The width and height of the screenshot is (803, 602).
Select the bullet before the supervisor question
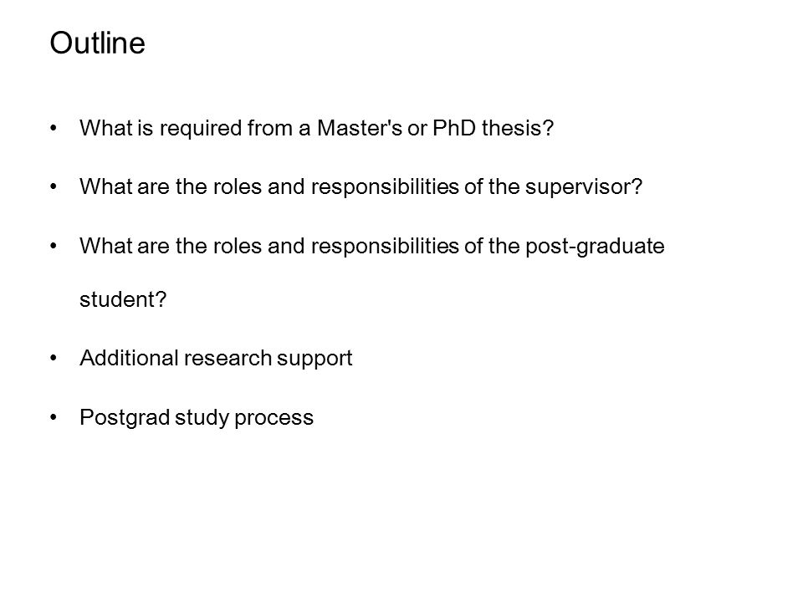pos(54,186)
